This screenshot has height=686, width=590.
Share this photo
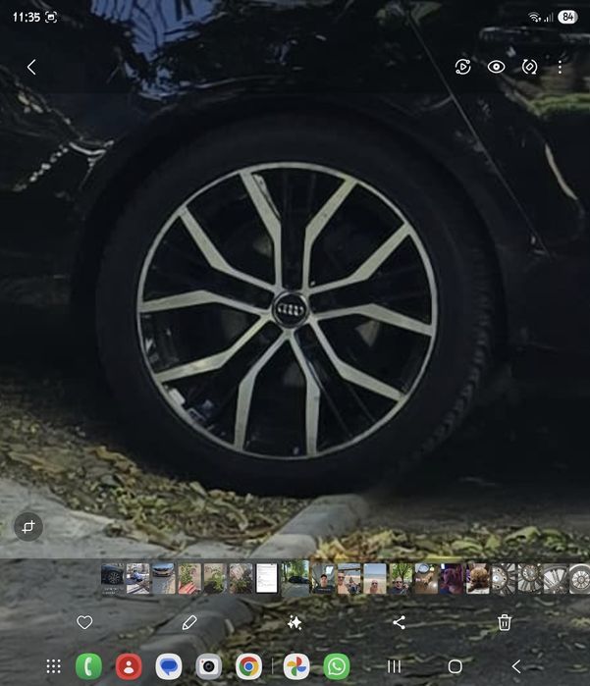(x=400, y=622)
